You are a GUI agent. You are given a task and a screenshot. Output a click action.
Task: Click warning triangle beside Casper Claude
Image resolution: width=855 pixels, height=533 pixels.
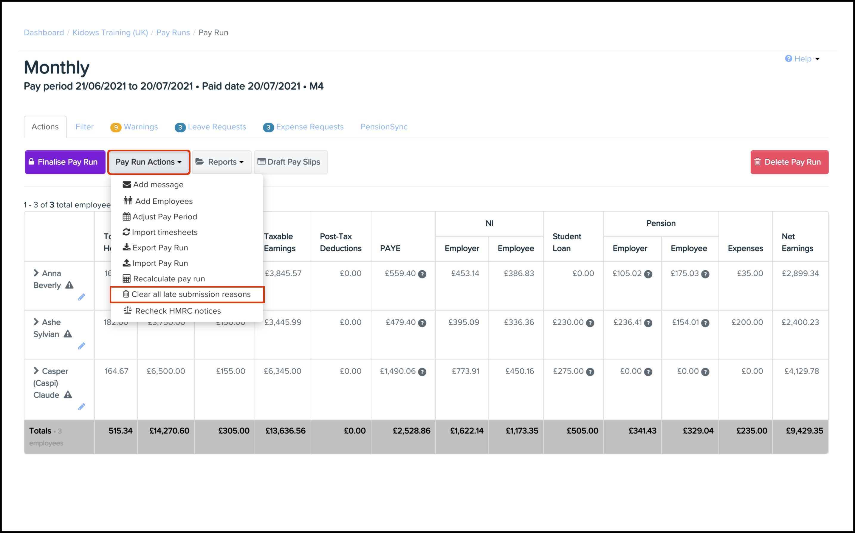click(x=68, y=395)
